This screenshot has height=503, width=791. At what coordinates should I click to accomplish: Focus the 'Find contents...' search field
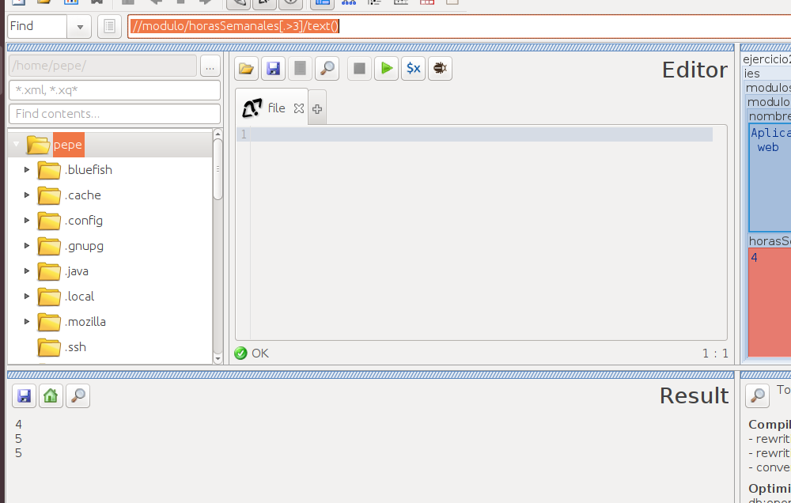pos(115,114)
